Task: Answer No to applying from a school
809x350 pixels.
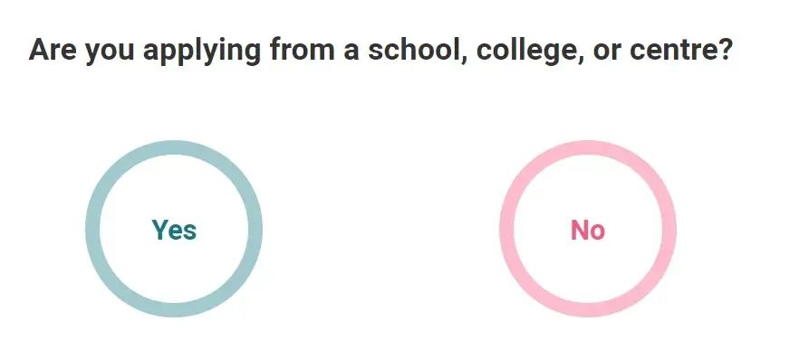Action: (x=588, y=229)
